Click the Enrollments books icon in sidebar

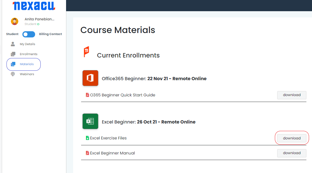coord(13,54)
